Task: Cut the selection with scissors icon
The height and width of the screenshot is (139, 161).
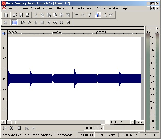Action: pyautogui.click(x=36, y=15)
